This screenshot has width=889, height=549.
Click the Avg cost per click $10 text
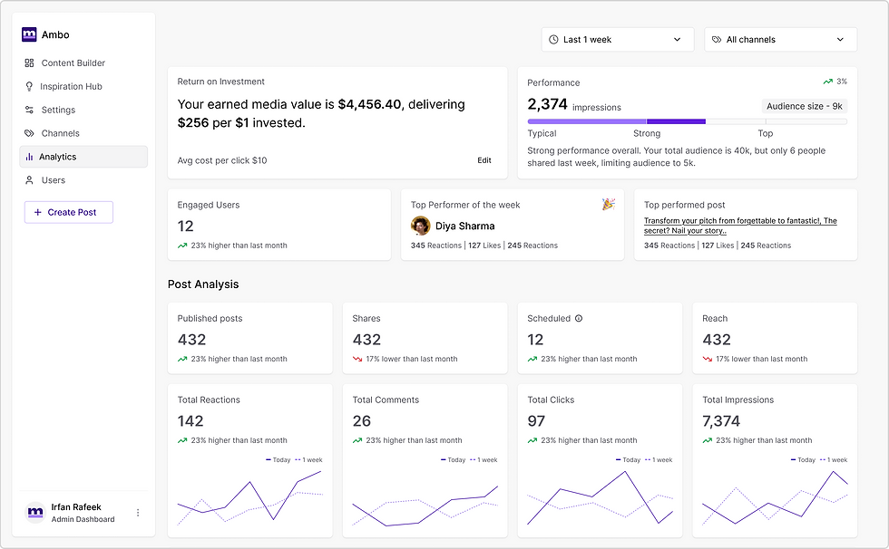221,160
